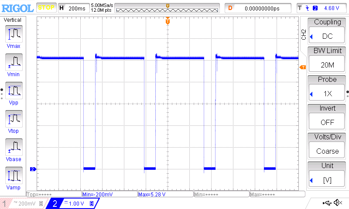The width and height of the screenshot is (349, 209).
Task: Click the waveform memory overview bar
Action: (168, 8)
